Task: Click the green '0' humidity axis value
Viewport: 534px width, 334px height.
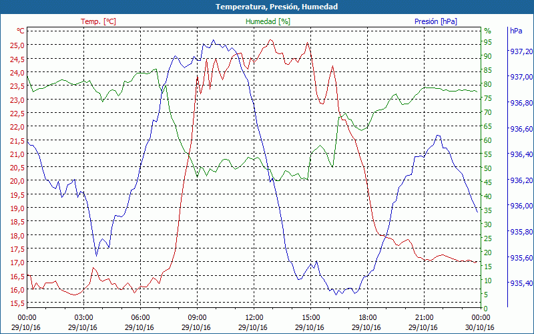Action: point(486,309)
